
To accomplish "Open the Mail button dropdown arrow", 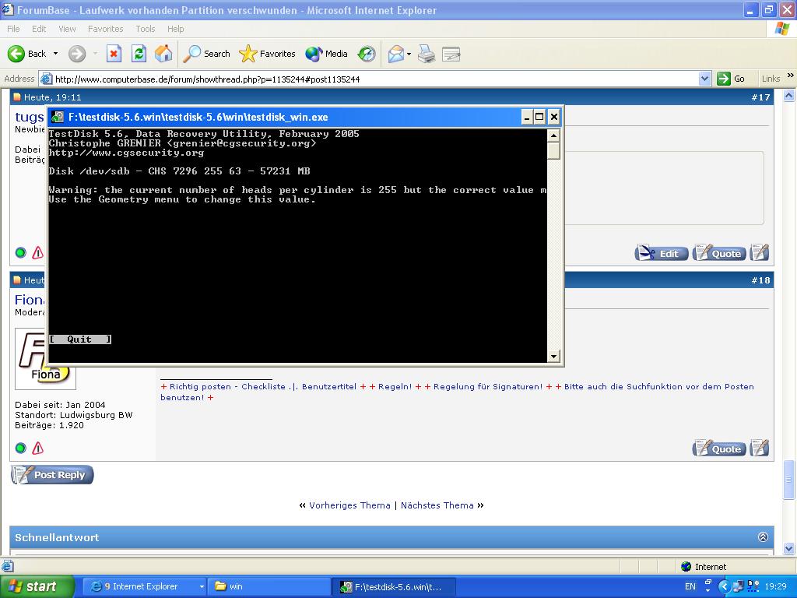I will 409,54.
